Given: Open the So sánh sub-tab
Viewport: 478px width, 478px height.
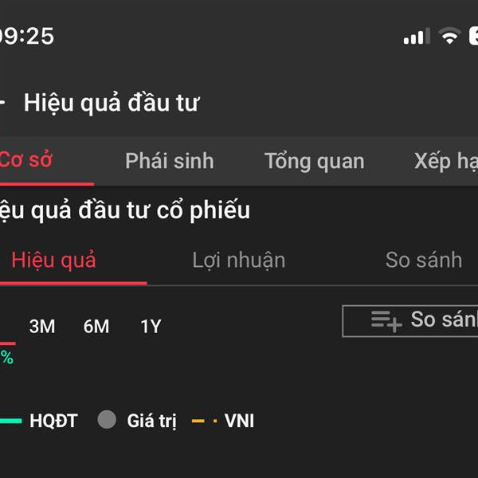Looking at the screenshot, I should point(423,260).
